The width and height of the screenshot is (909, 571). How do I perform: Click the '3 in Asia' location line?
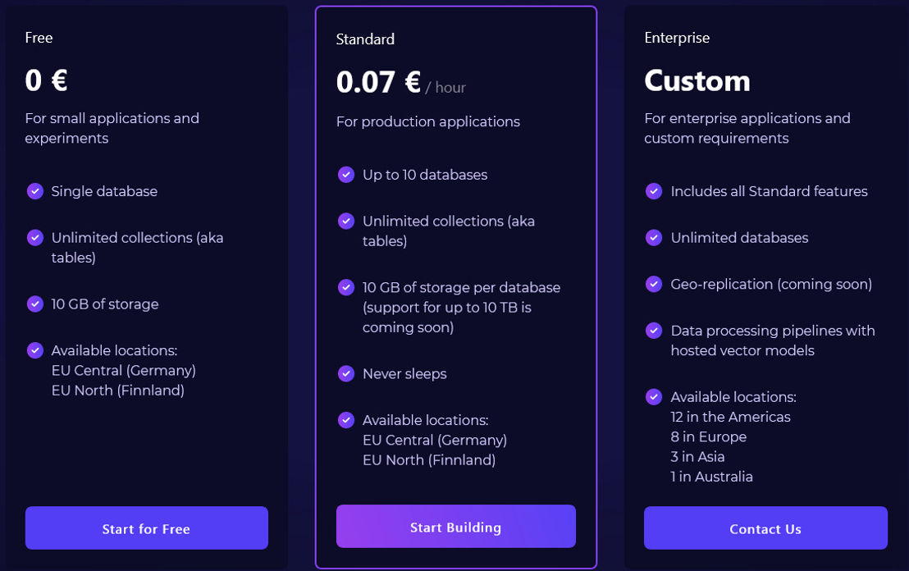697,457
